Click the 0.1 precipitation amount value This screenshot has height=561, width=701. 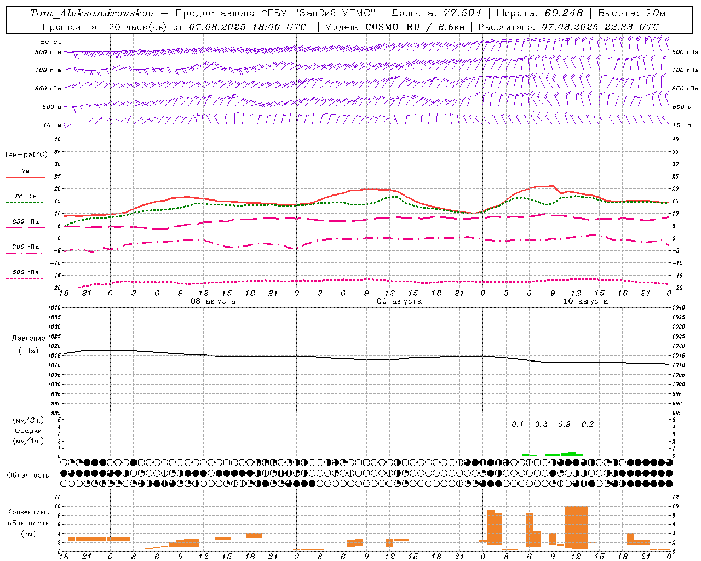(518, 425)
